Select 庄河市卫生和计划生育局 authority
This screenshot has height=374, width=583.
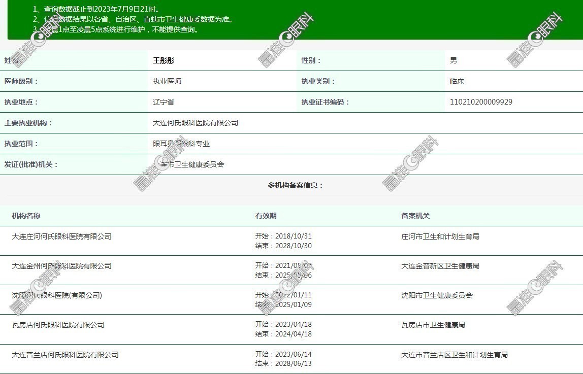(x=440, y=236)
